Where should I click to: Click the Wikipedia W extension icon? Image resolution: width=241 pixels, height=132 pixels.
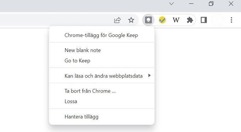pos(176,20)
